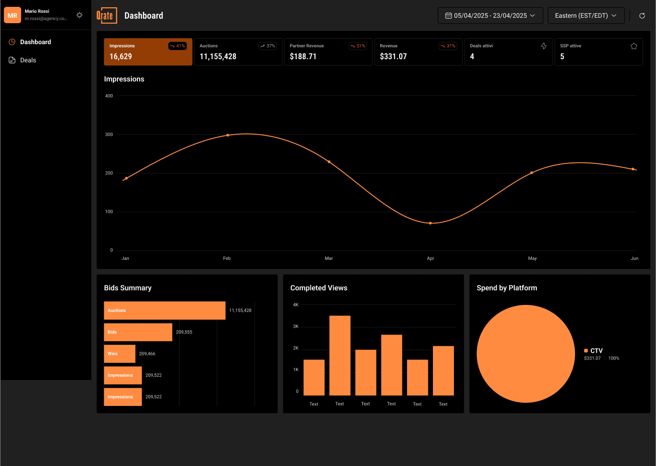
Task: Click the CTV legend color swatch
Action: pyautogui.click(x=586, y=351)
